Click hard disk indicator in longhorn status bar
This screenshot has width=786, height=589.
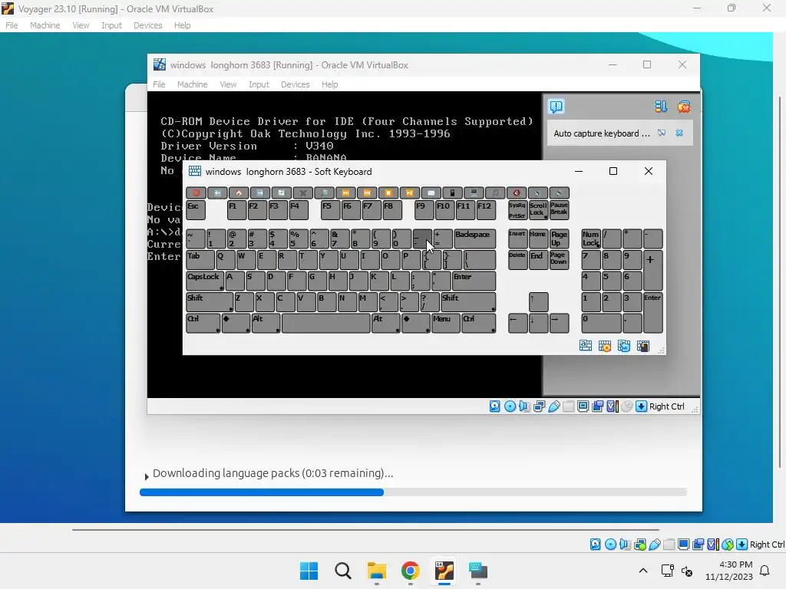495,406
